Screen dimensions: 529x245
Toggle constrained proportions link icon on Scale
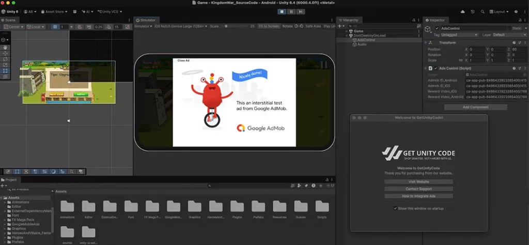(460, 60)
